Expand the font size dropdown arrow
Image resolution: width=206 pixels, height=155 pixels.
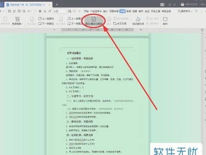coord(66,11)
